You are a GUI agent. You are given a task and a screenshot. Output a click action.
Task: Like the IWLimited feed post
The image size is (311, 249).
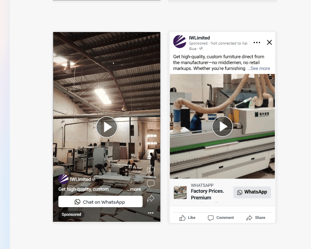tap(187, 218)
